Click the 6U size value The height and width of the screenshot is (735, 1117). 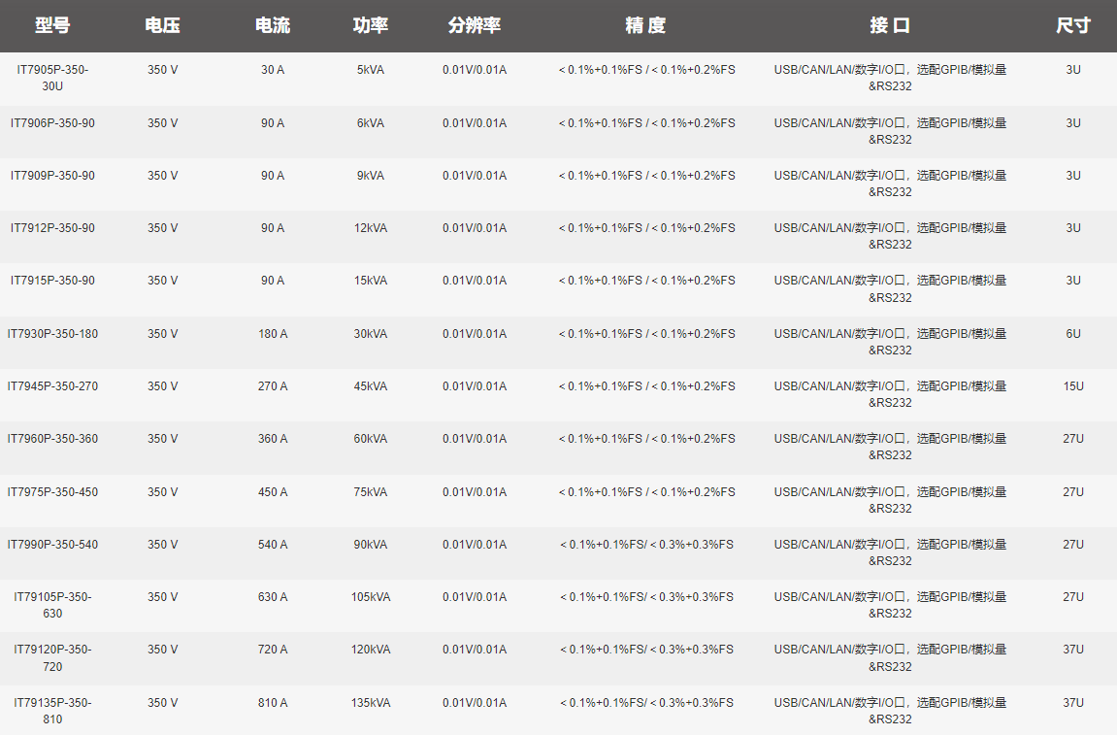(x=1073, y=334)
